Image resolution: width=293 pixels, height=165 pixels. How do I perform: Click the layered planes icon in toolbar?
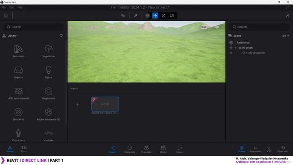click(x=123, y=16)
